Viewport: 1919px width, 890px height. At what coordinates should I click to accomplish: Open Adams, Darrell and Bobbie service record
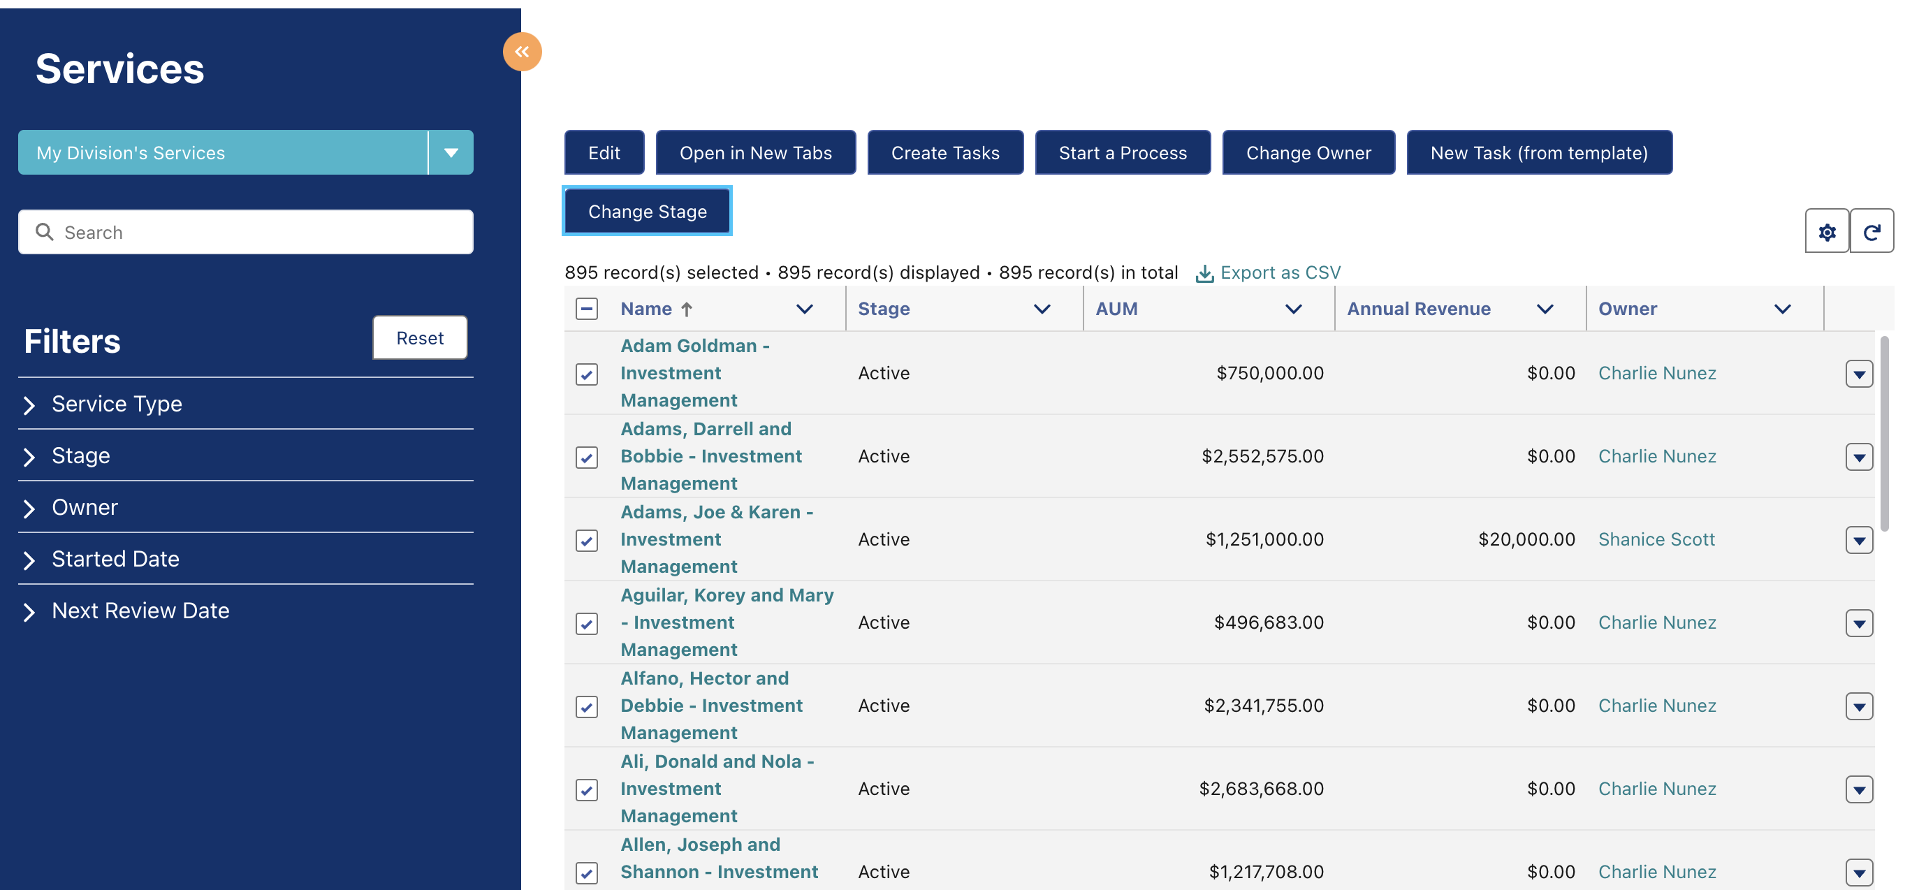[x=710, y=457]
